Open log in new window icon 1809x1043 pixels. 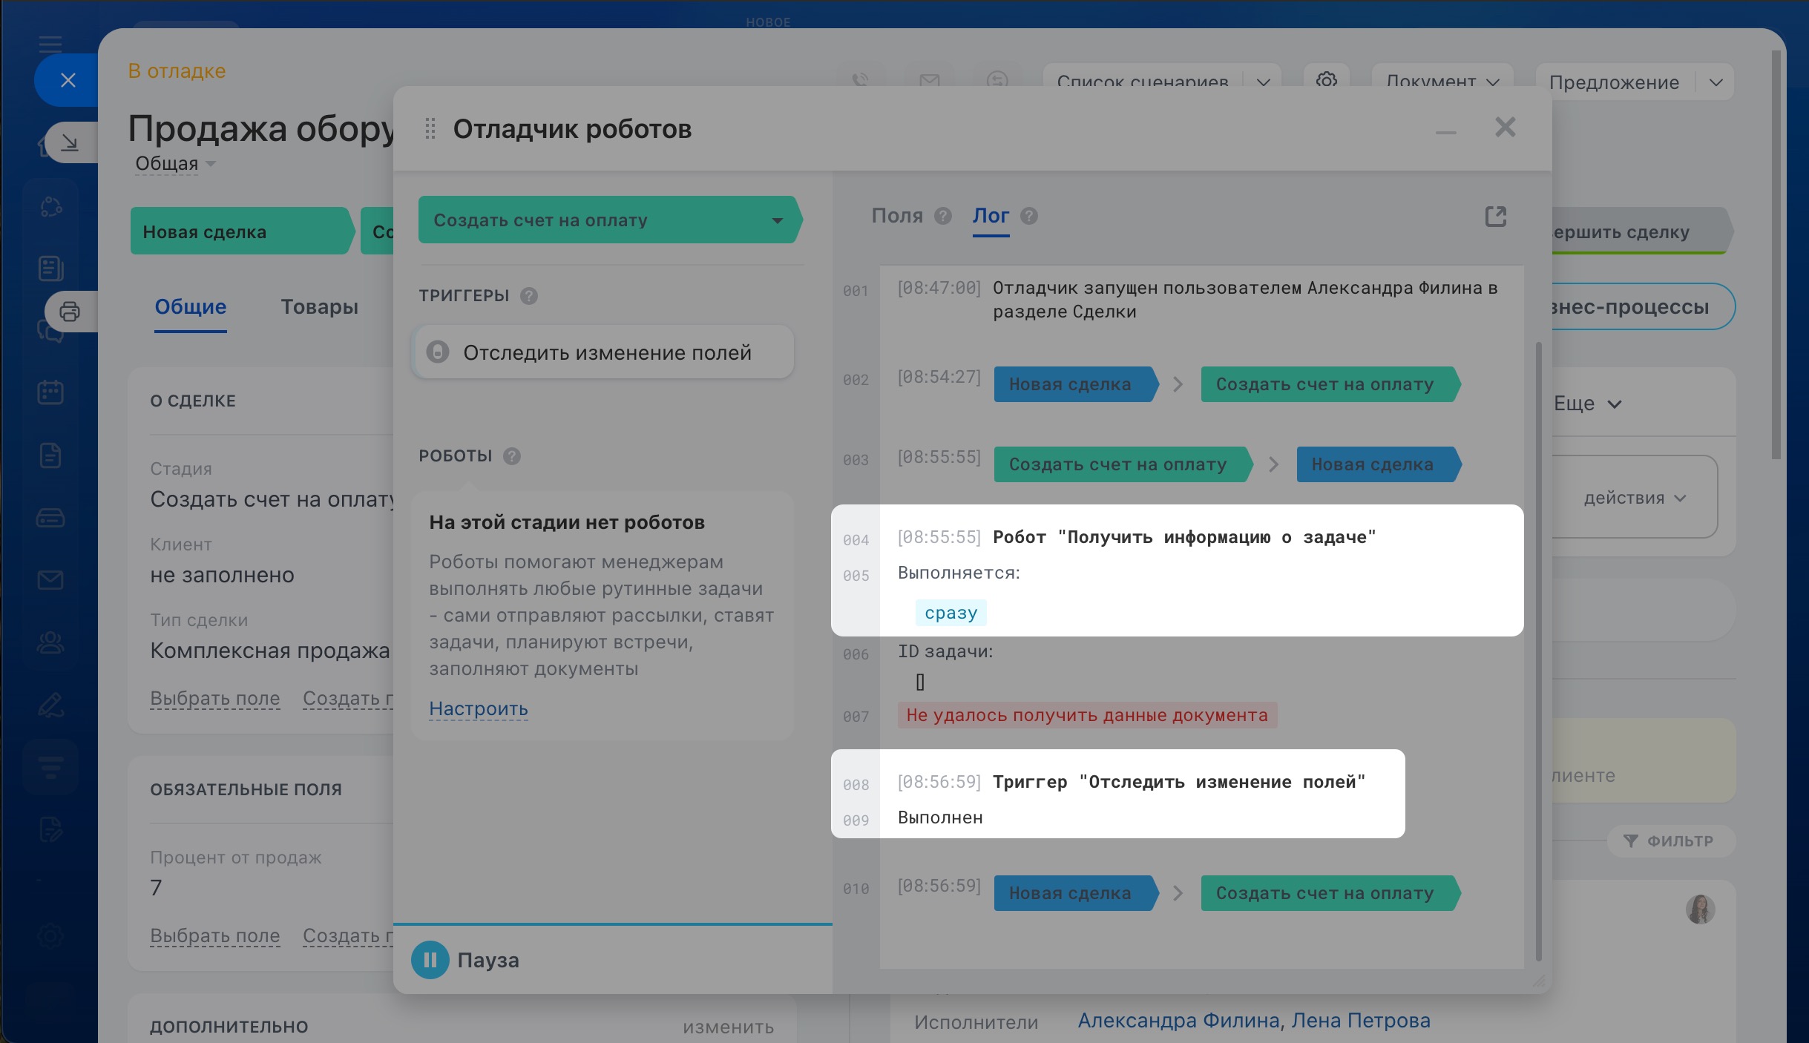1495,217
